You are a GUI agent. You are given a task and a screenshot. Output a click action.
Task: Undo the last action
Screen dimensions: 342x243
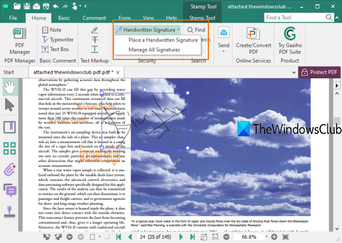56,6
